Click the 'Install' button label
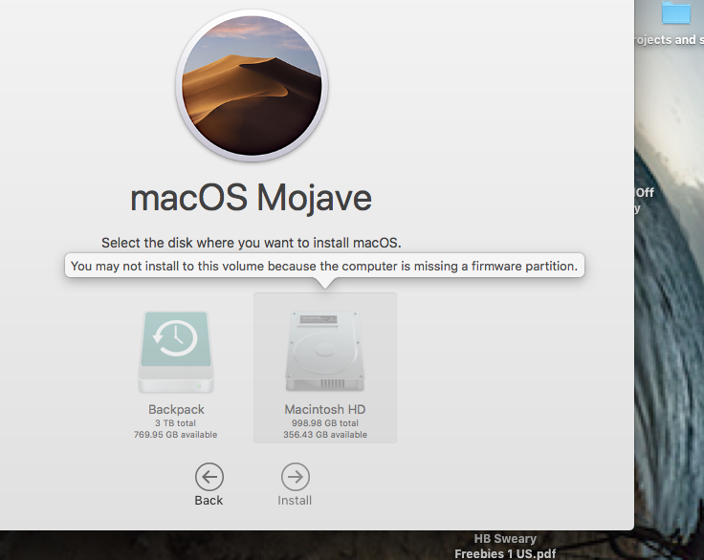Screen dimensions: 704x560 pyautogui.click(x=295, y=501)
